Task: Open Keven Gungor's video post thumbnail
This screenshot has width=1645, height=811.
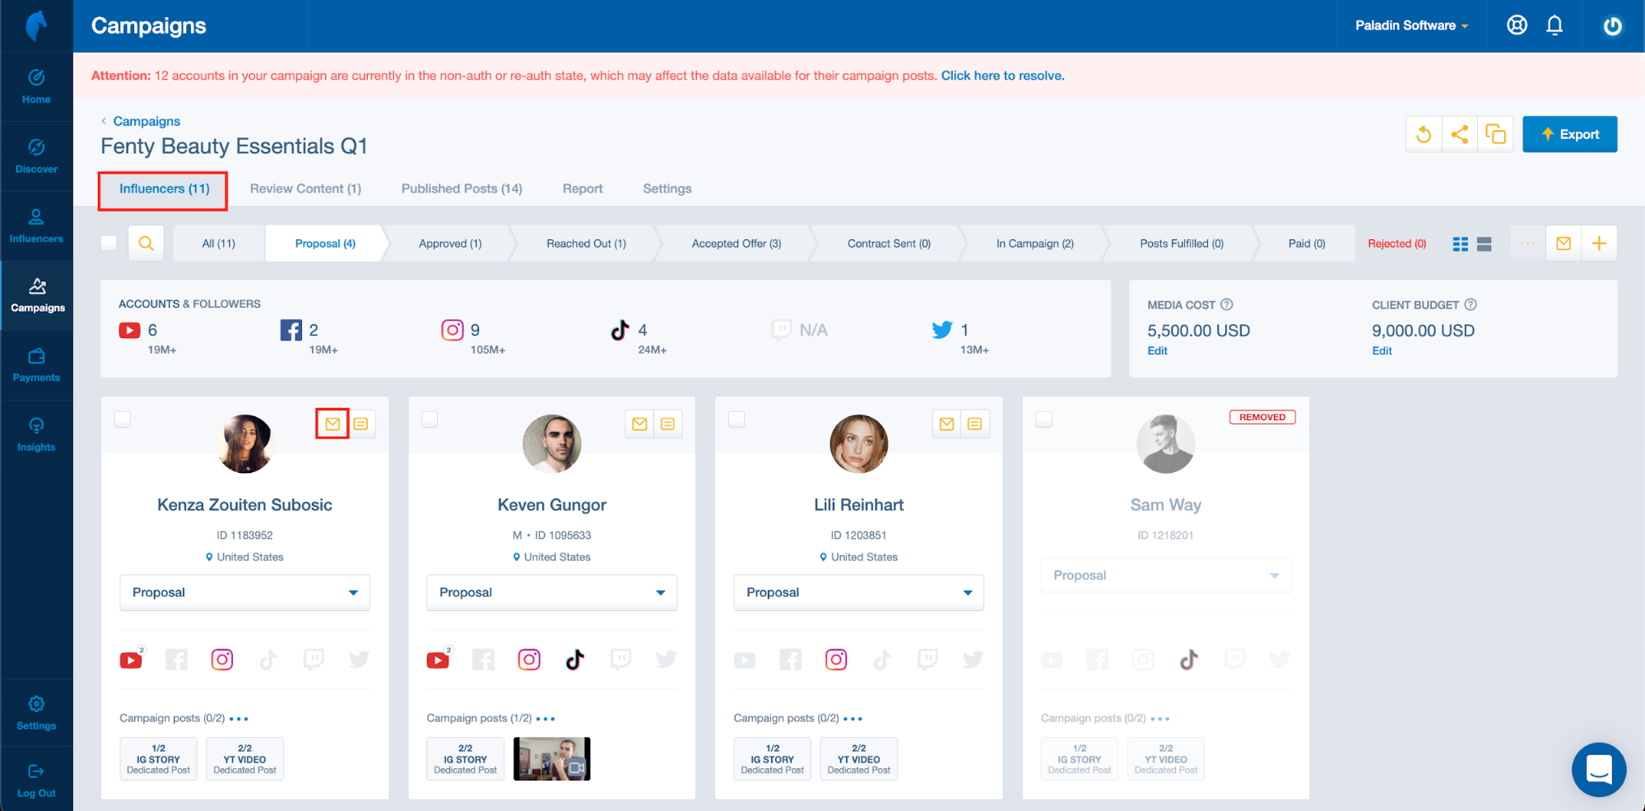Action: click(x=552, y=758)
